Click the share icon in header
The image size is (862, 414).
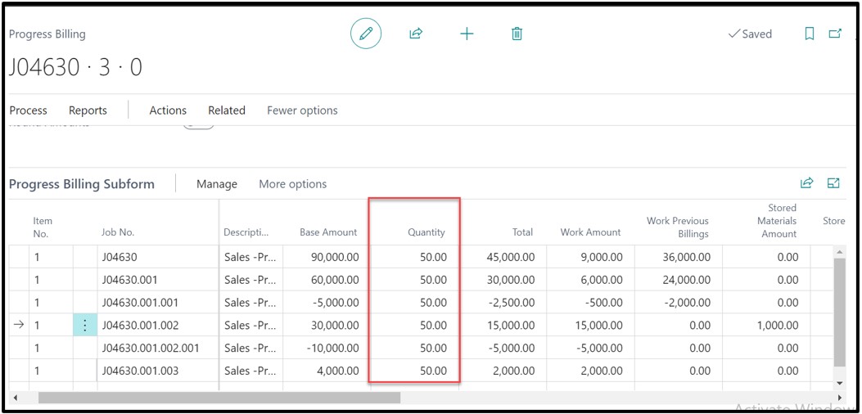[416, 34]
